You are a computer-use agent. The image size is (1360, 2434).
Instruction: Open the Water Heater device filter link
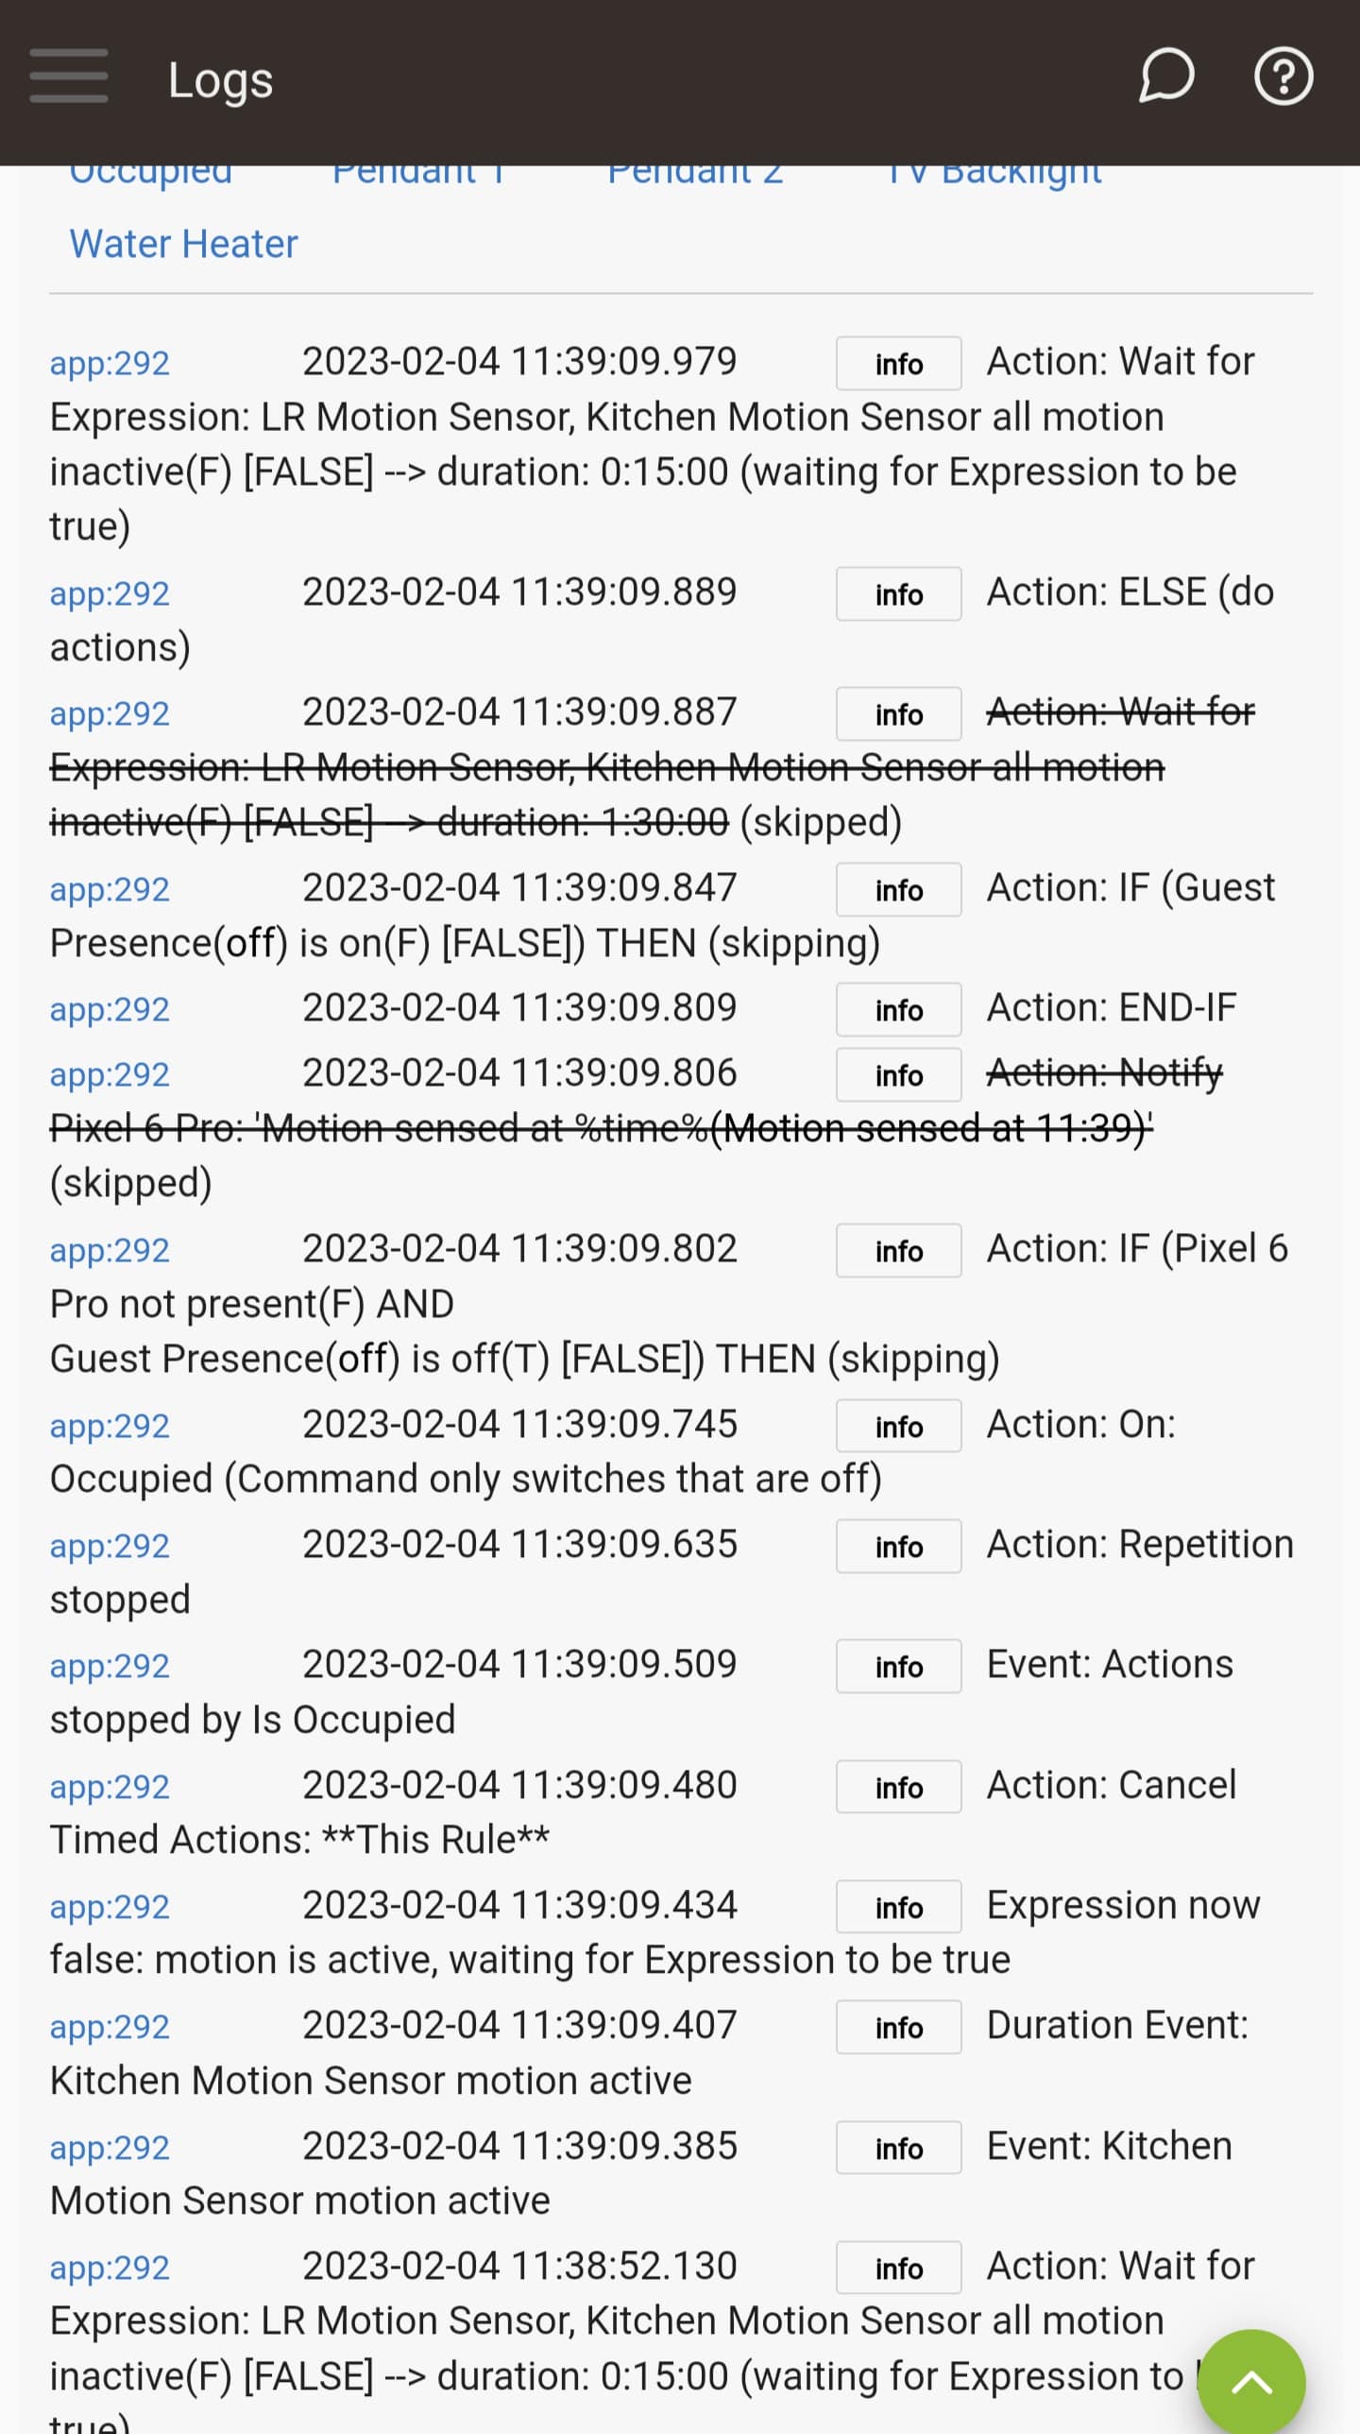coord(183,244)
